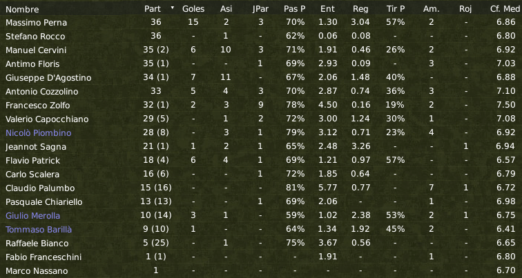Sort table by Goles column header
The height and width of the screenshot is (278, 522).
193,9
